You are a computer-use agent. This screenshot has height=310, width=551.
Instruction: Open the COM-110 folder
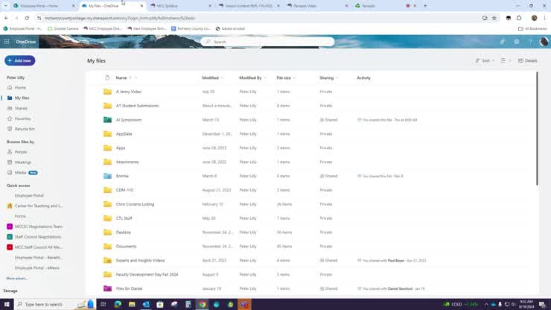pos(125,190)
